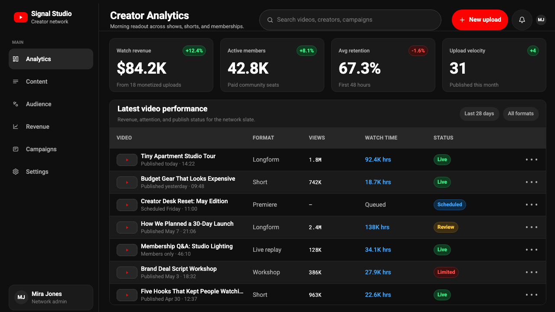The height and width of the screenshot is (312, 555).
Task: Click thumbnail of Budget Gear That Looks Expensive
Action: point(127,182)
